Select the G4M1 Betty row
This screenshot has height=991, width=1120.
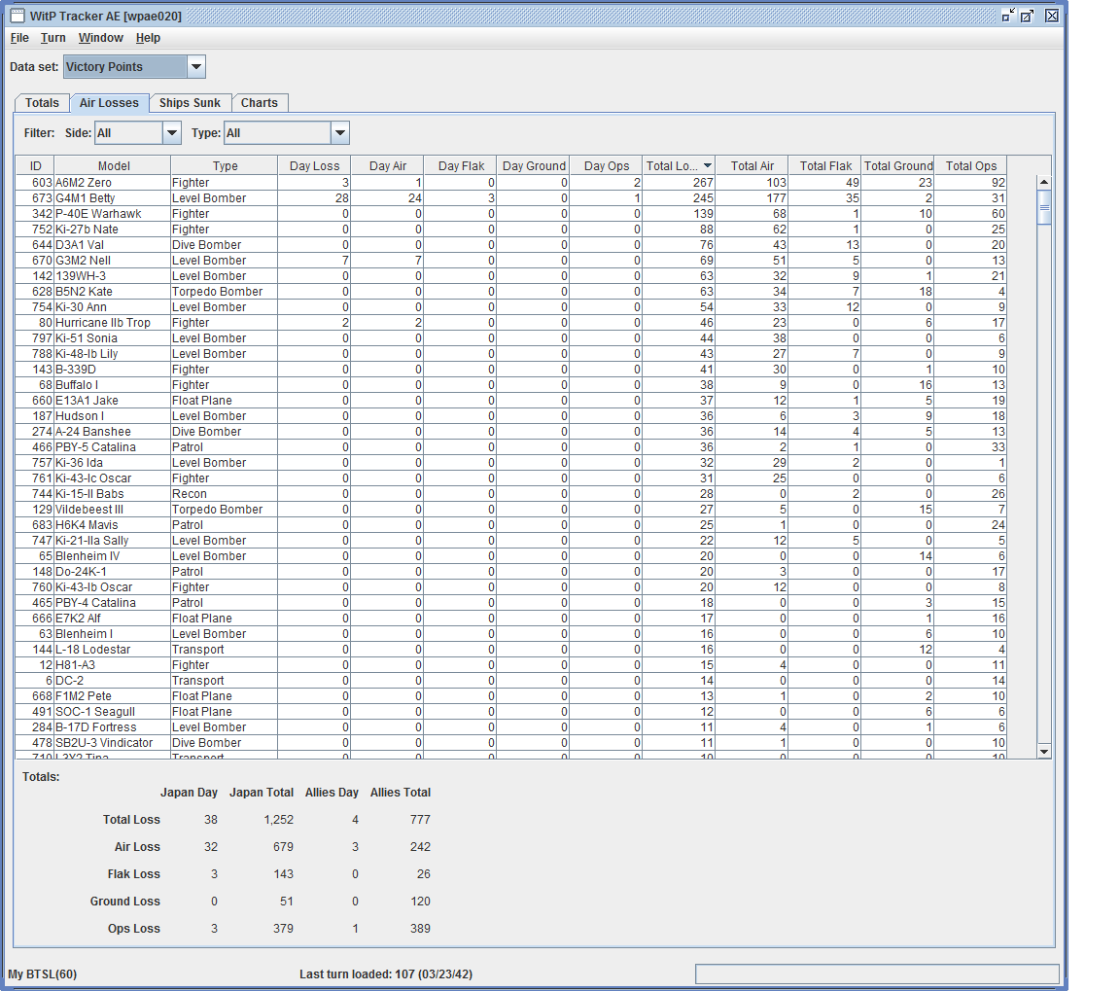[x=511, y=198]
